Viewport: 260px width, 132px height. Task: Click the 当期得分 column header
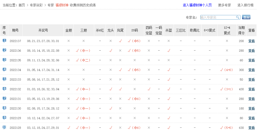pyautogui.click(x=241, y=30)
